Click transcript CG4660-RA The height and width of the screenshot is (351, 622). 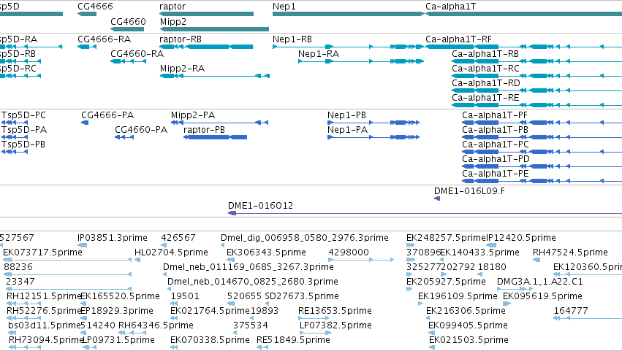(137, 54)
